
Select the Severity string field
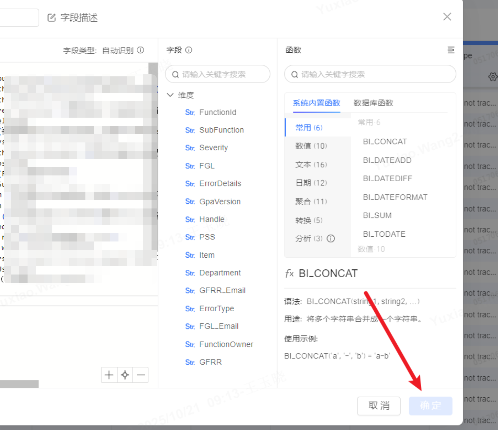pyautogui.click(x=213, y=148)
